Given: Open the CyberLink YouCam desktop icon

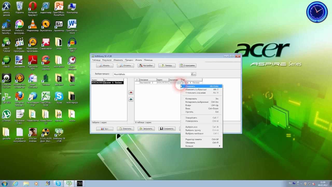Looking at the screenshot, I should tap(6, 81).
